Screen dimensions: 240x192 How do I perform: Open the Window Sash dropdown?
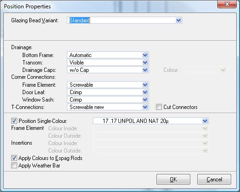coord(145,100)
